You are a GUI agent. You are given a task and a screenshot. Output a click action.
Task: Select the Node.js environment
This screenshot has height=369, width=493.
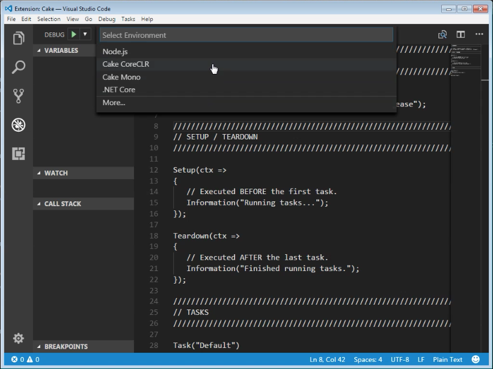tap(246, 52)
